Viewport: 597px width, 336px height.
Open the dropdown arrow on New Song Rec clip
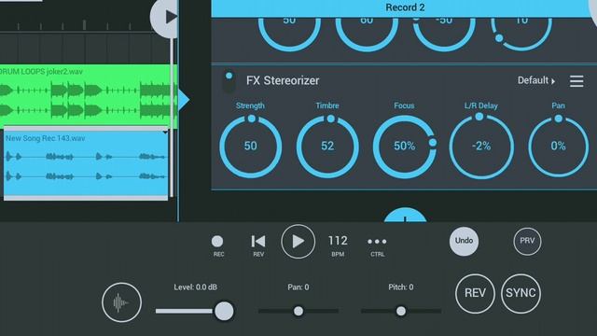pos(165,133)
